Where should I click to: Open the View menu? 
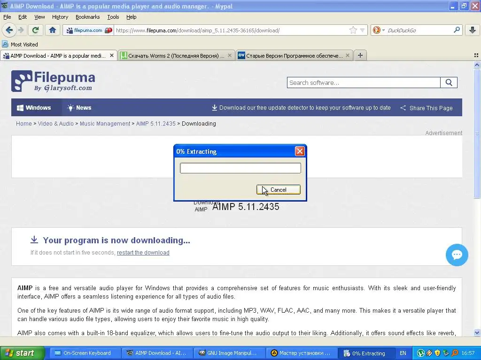(x=39, y=17)
